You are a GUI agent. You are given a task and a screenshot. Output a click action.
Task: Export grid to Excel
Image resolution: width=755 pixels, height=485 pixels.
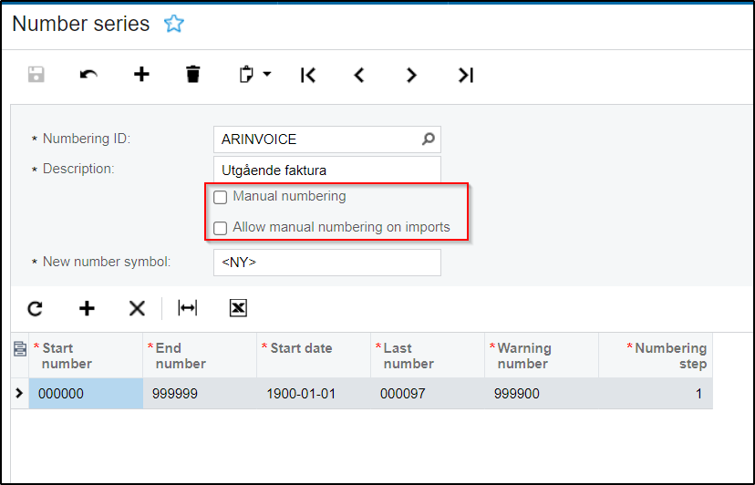(x=238, y=308)
